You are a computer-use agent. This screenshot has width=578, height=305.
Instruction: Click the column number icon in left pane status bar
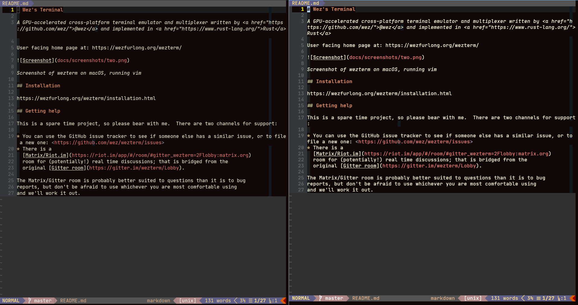270,300
